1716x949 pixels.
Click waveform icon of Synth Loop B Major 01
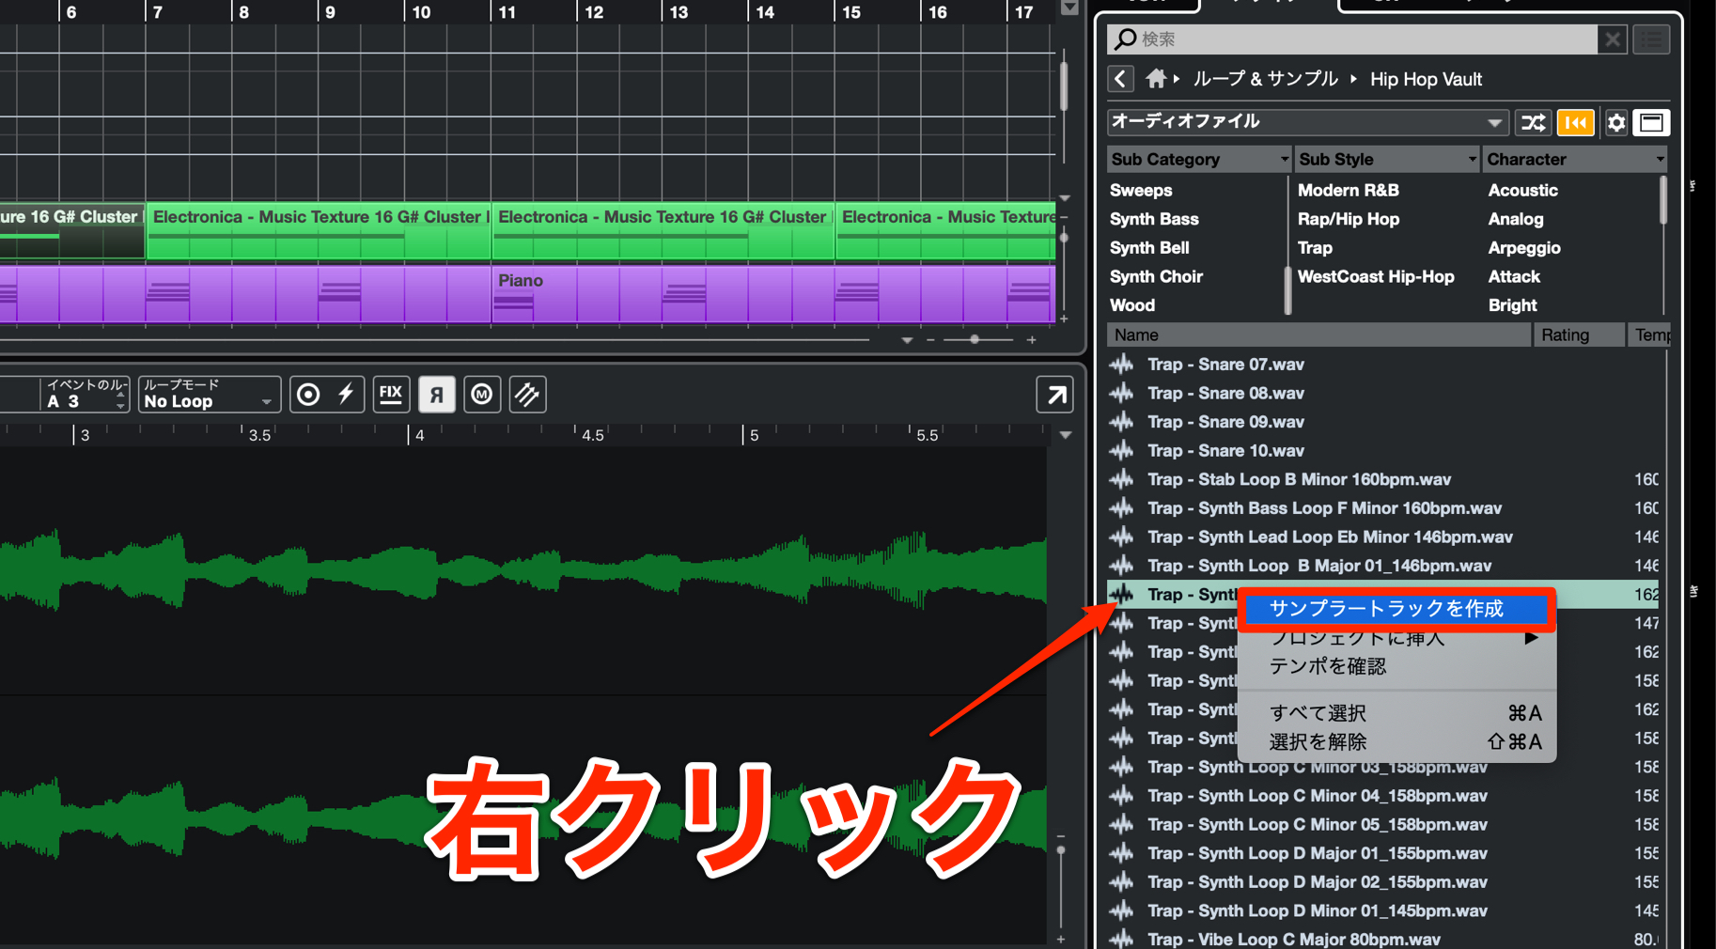pos(1121,566)
